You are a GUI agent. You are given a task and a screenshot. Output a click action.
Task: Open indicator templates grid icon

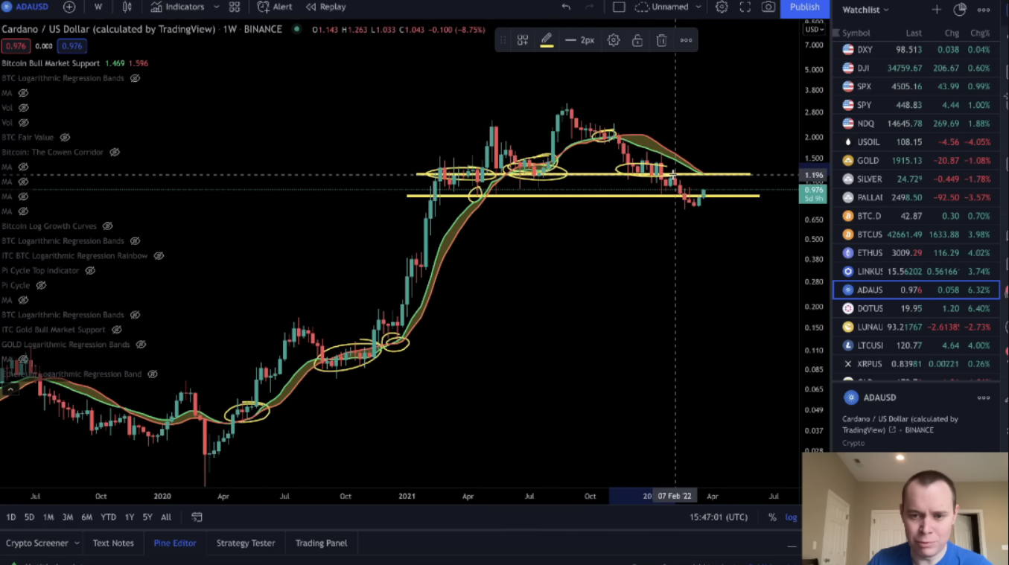(x=235, y=7)
